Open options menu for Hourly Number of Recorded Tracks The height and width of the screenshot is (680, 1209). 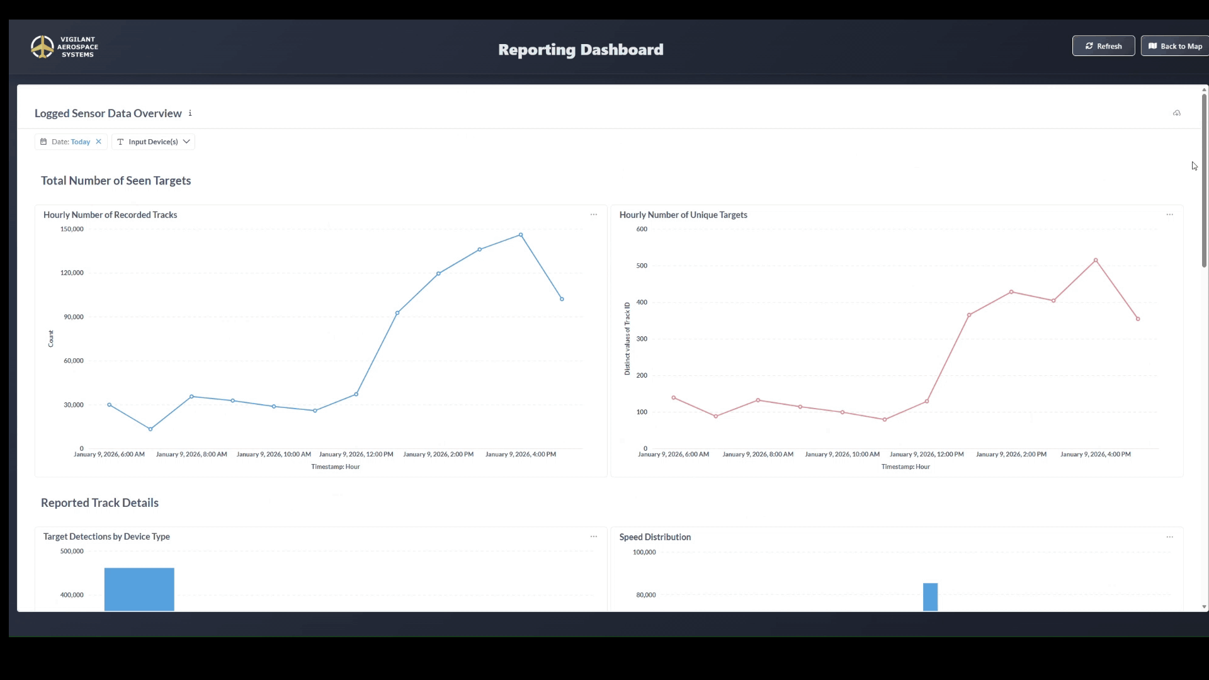click(x=593, y=215)
